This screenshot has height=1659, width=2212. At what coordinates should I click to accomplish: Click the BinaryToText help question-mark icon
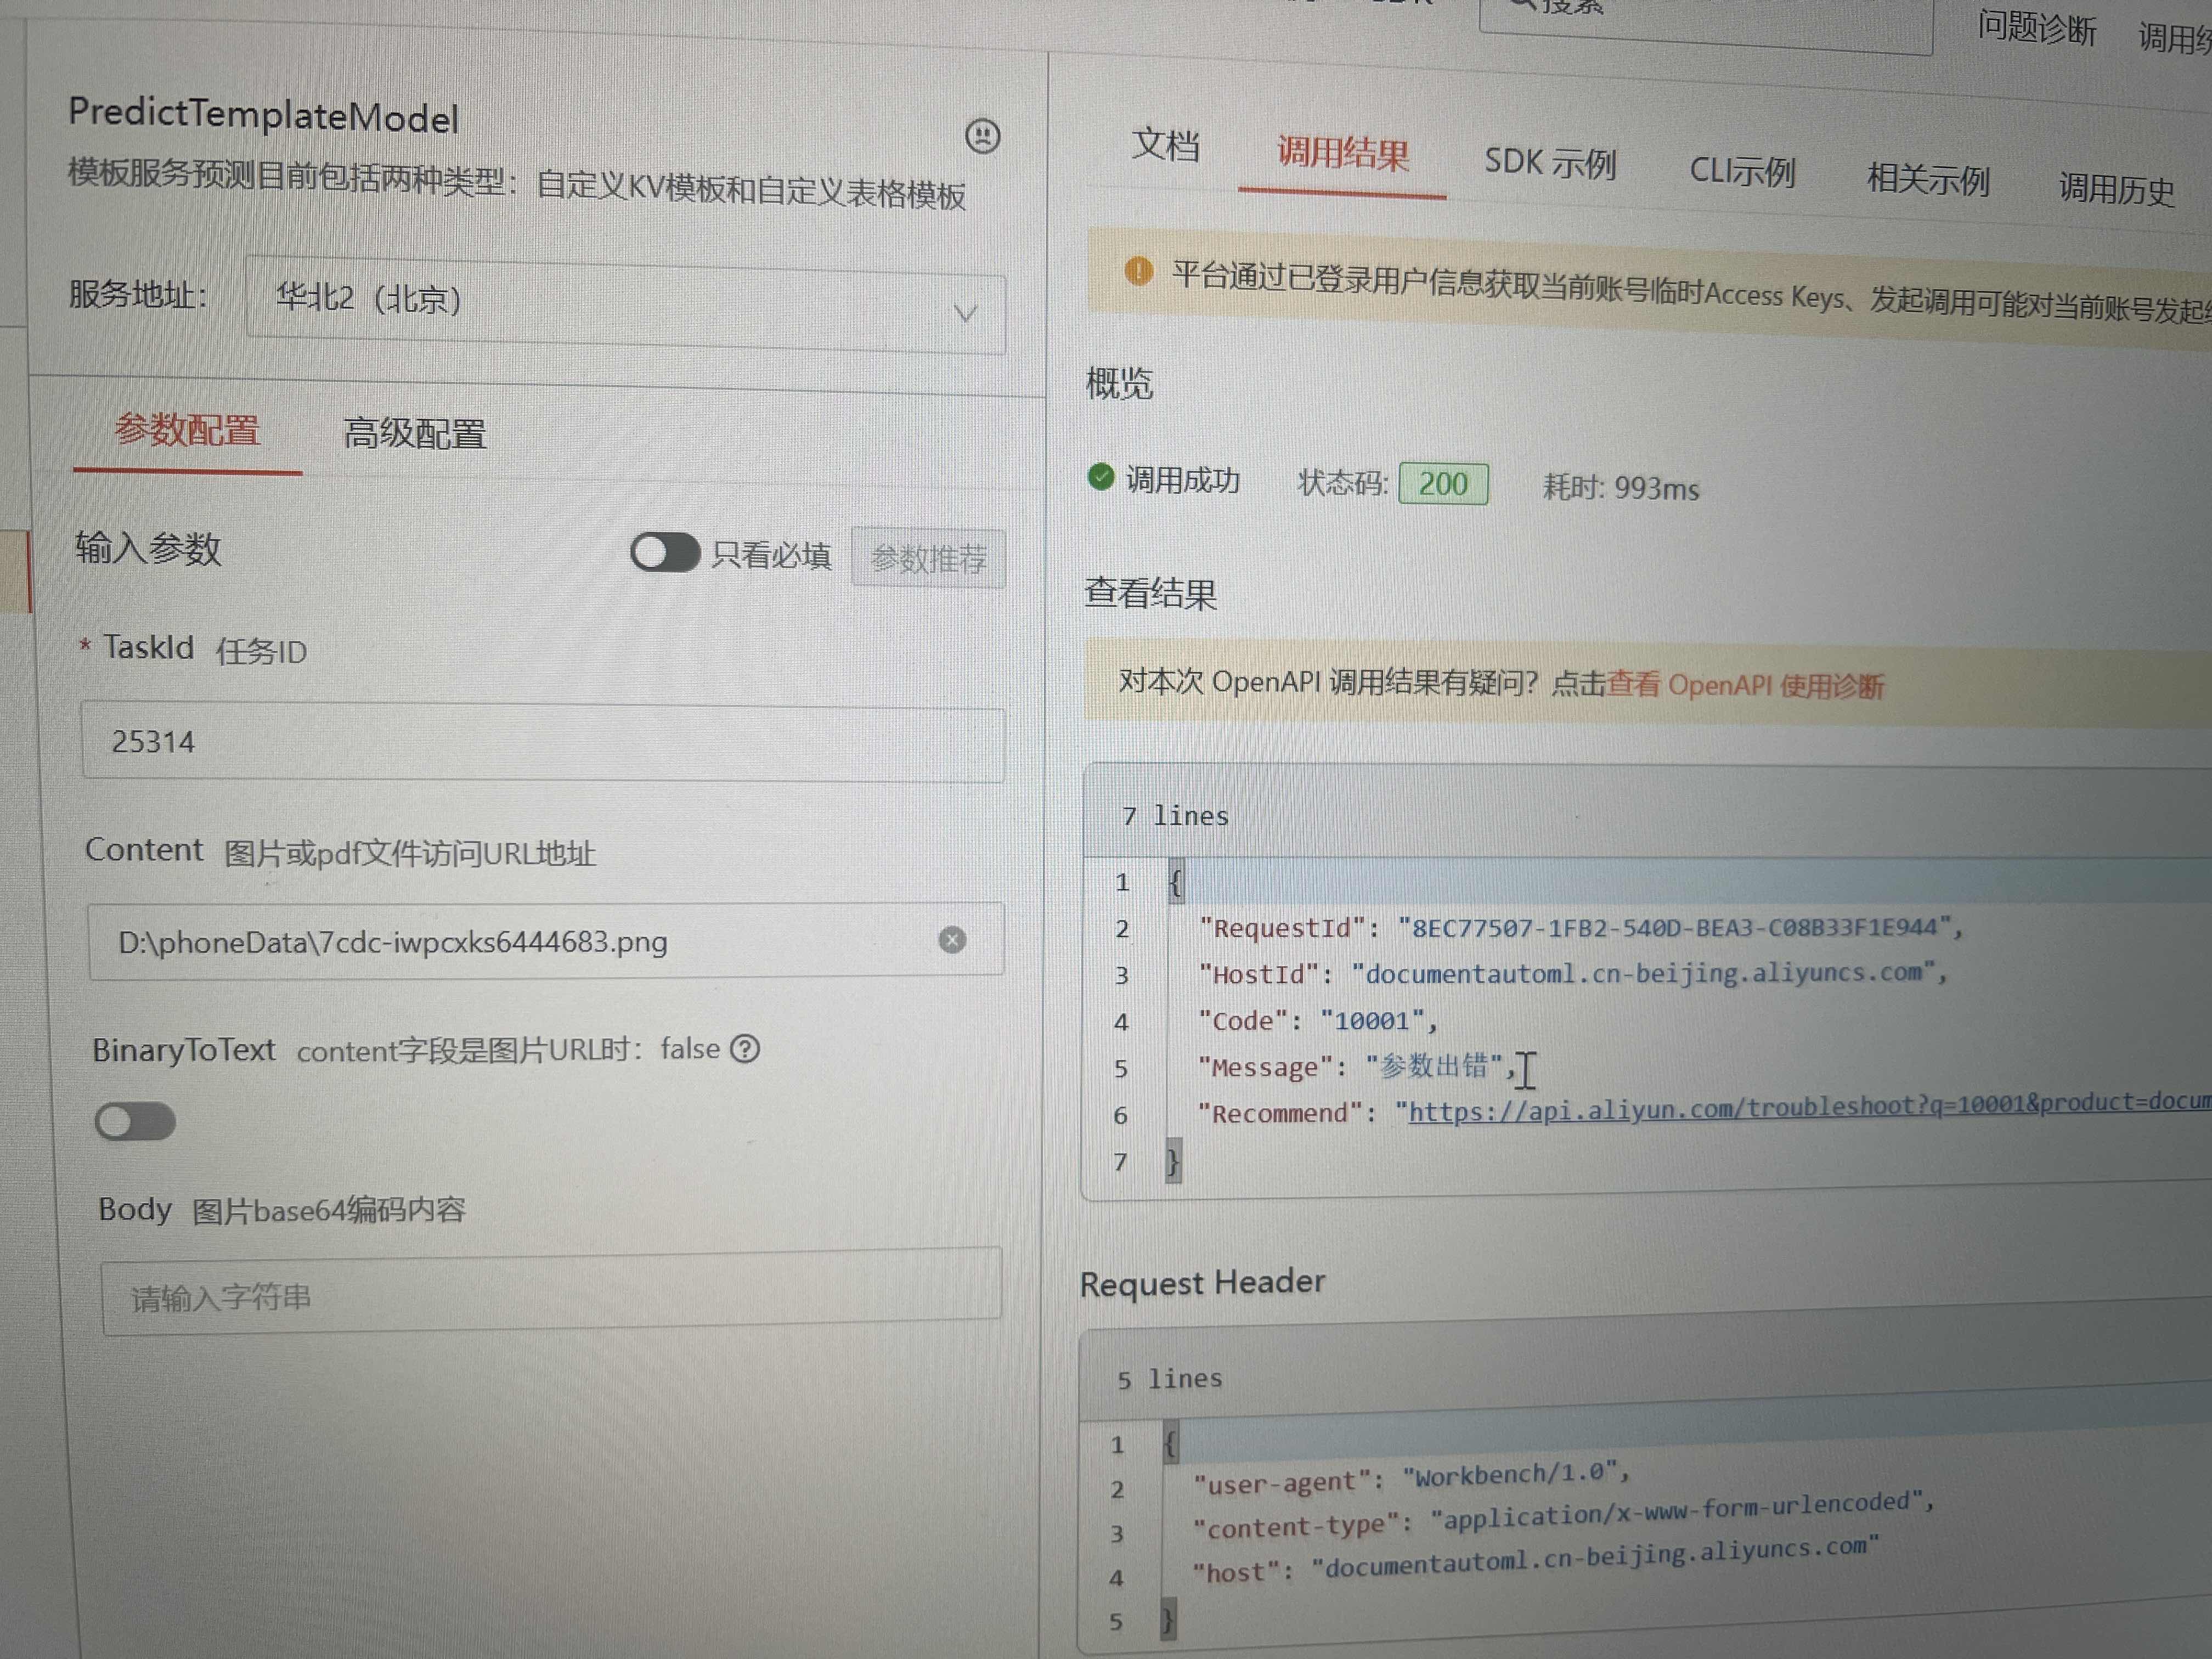point(745,1049)
